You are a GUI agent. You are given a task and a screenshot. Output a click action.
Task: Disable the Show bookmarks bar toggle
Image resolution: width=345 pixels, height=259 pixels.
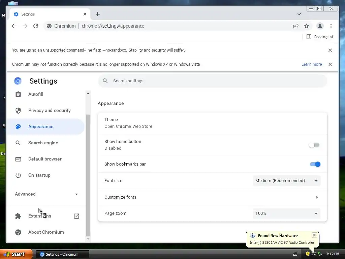(315, 164)
